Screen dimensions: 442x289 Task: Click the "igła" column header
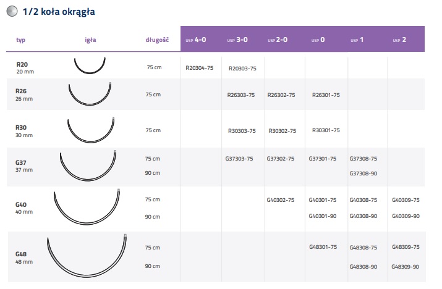click(90, 41)
